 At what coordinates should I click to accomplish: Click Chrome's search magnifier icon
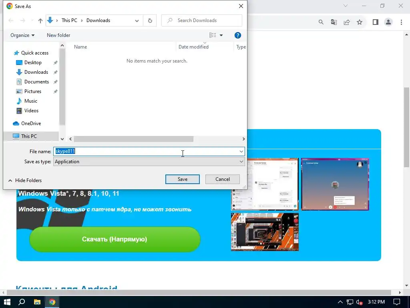[321, 22]
